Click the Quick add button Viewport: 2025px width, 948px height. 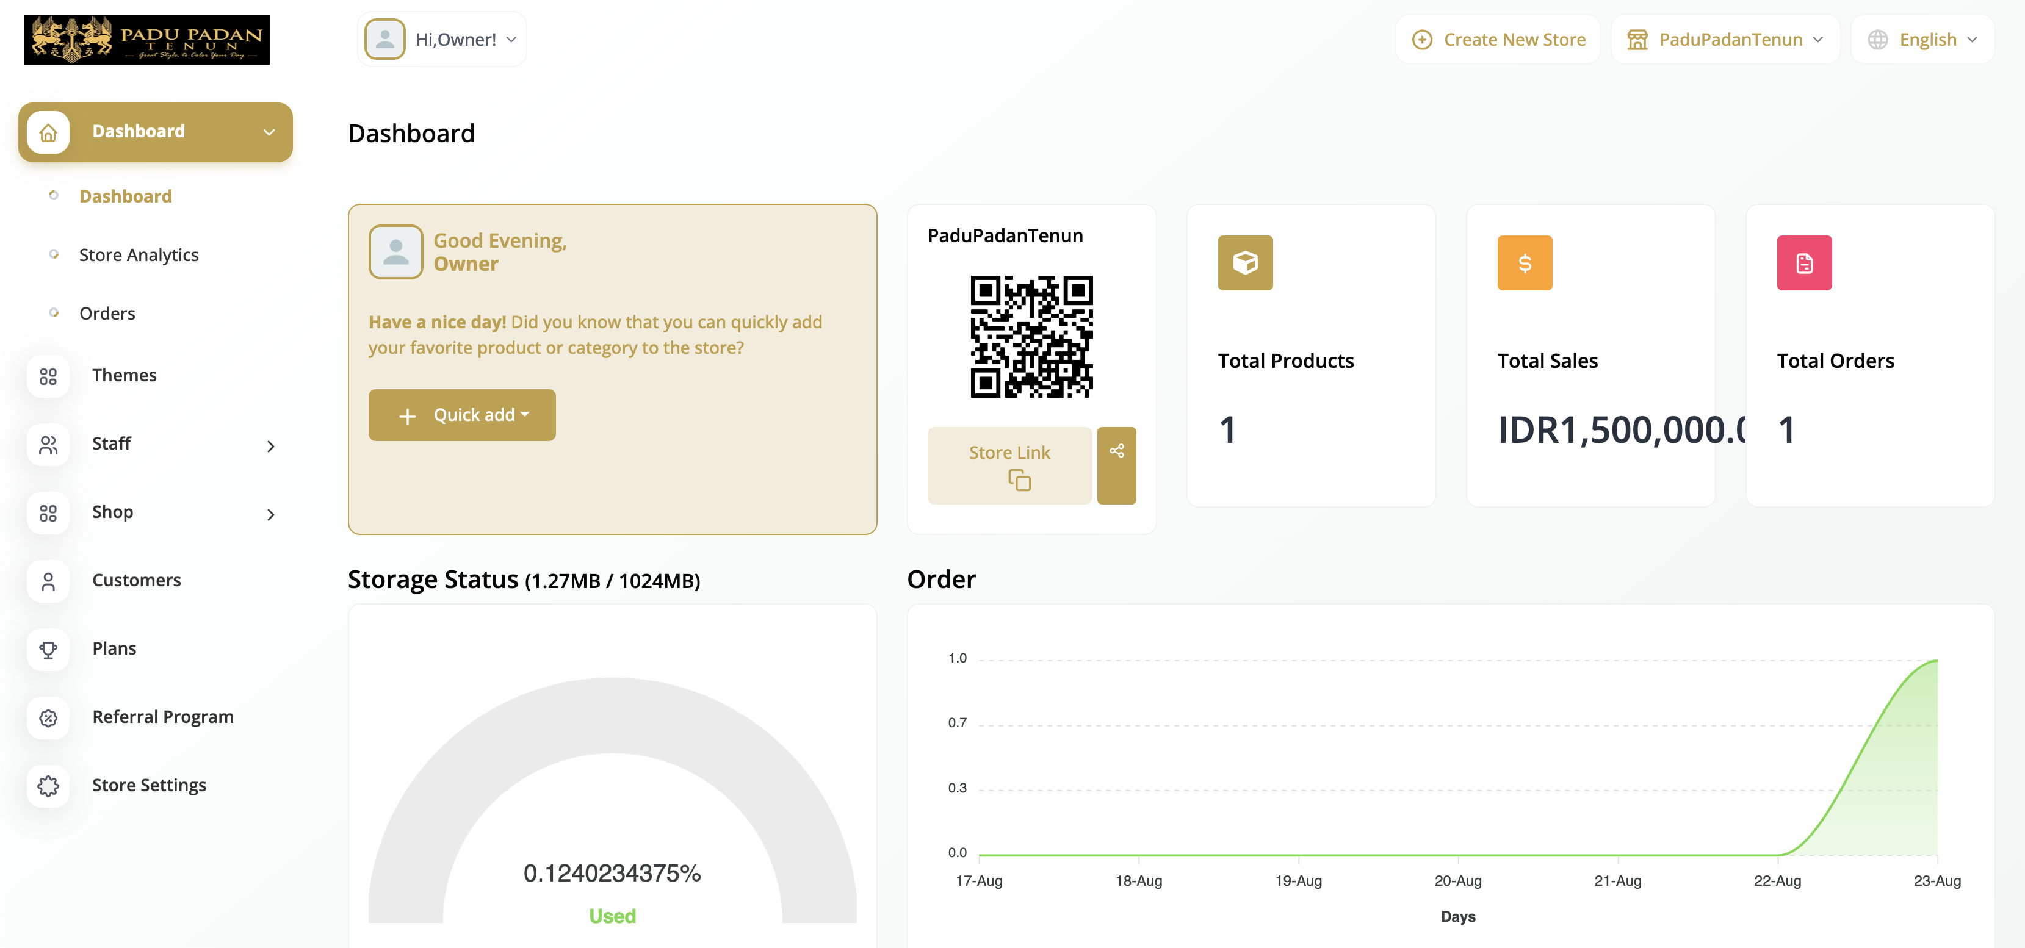pyautogui.click(x=462, y=414)
